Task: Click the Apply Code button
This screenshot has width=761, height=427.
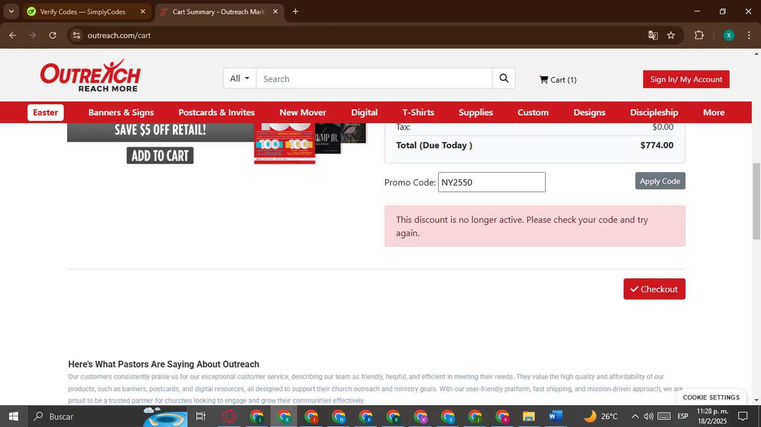Action: pos(660,181)
